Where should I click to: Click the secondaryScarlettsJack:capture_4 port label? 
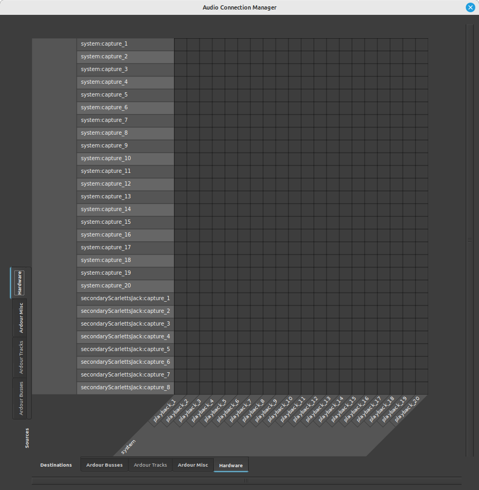coord(125,336)
